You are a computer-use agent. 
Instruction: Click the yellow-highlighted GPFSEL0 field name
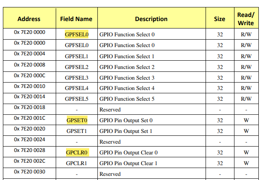tap(76, 34)
